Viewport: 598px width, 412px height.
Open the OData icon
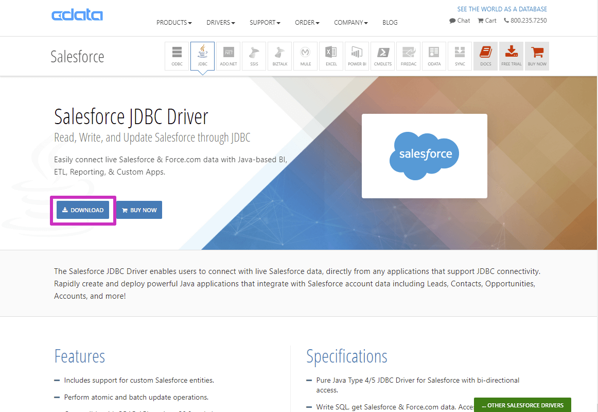(x=434, y=56)
